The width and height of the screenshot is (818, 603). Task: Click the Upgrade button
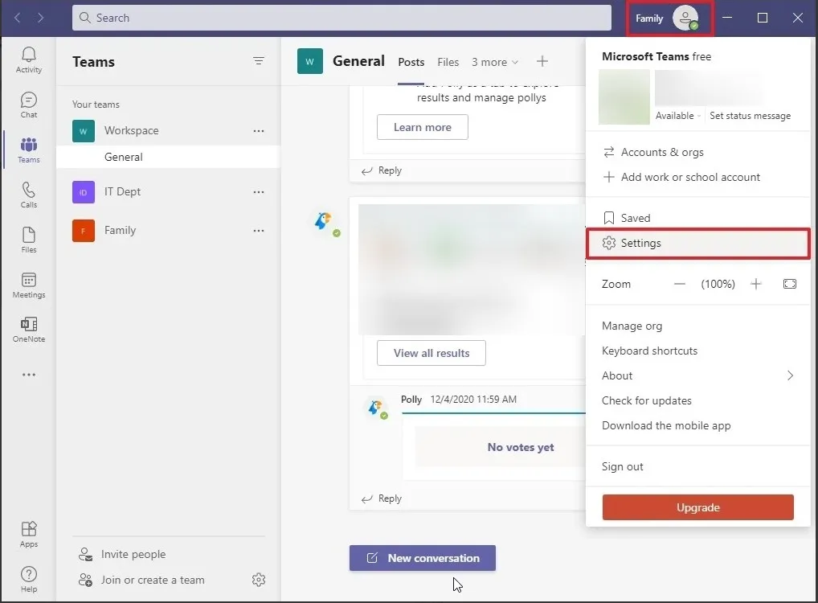[698, 507]
